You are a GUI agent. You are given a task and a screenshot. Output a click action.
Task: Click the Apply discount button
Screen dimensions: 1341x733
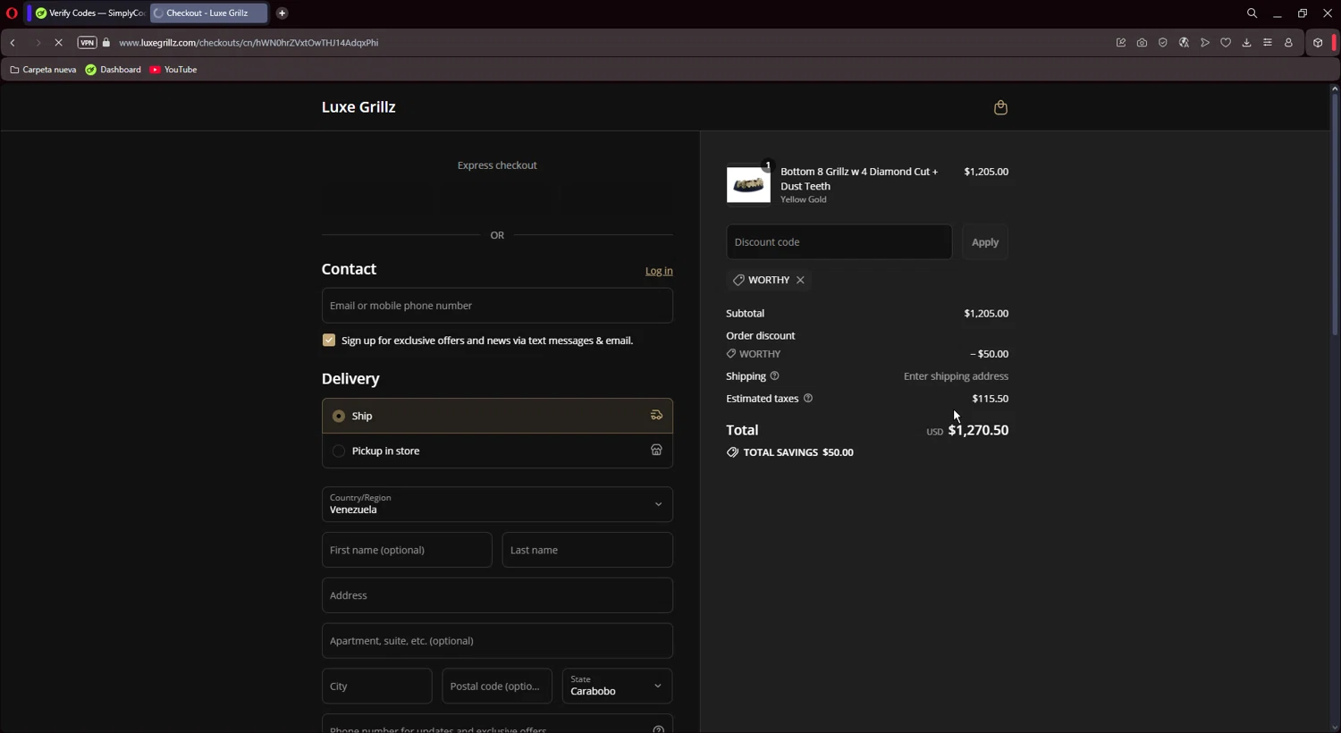pyautogui.click(x=985, y=242)
